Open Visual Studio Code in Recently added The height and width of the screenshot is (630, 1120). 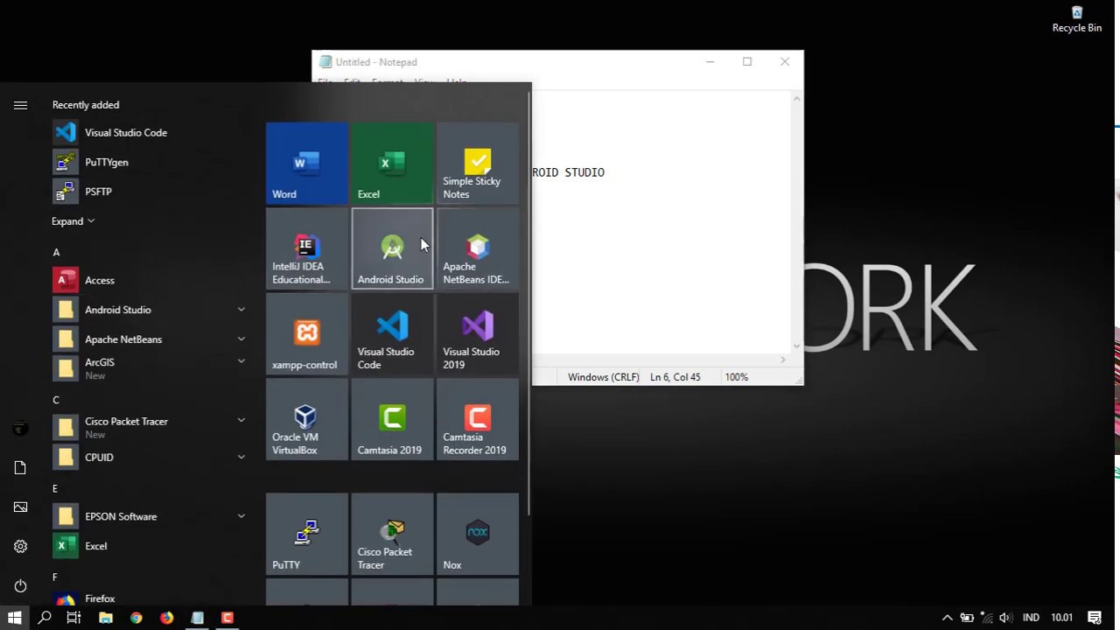[150, 133]
